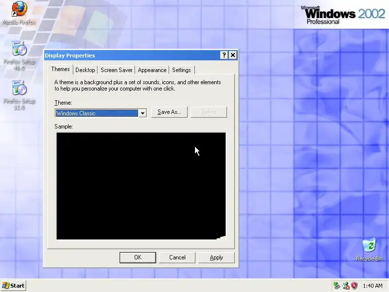Select the Firefox Setup 12.0 installer icon
Screen dimensions: 389x292
(x=19, y=95)
